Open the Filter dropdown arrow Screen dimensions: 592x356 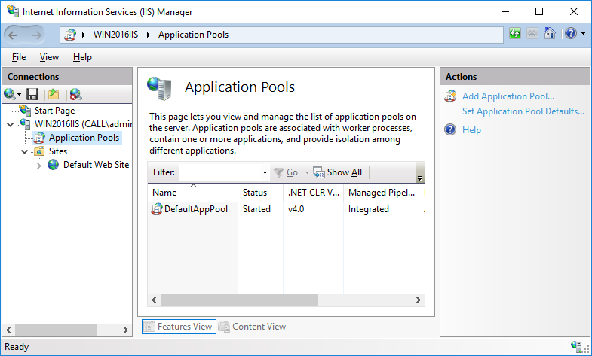265,172
